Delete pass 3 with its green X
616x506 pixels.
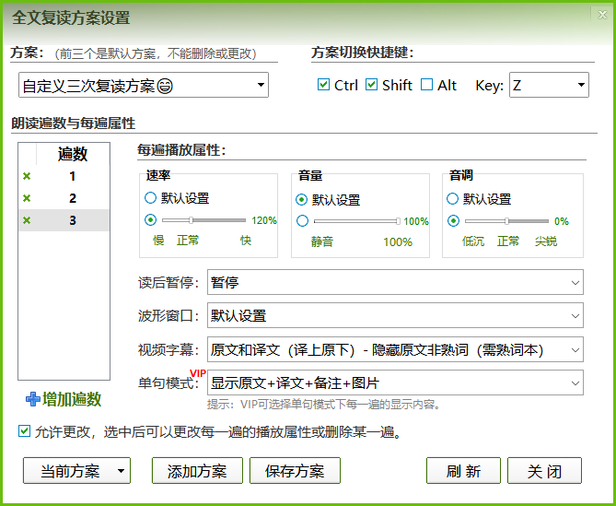27,220
